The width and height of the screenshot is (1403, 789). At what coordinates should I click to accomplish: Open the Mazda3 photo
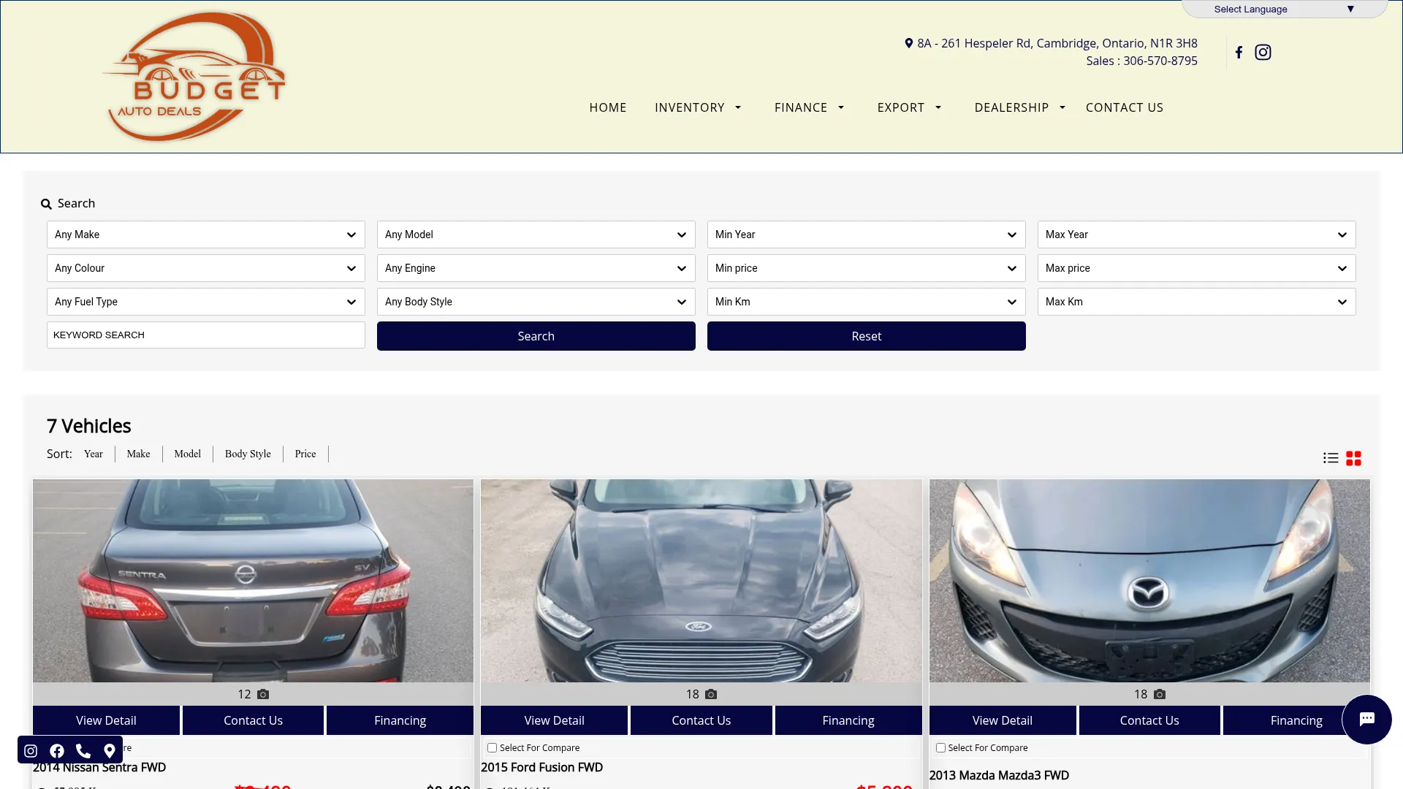coord(1149,581)
